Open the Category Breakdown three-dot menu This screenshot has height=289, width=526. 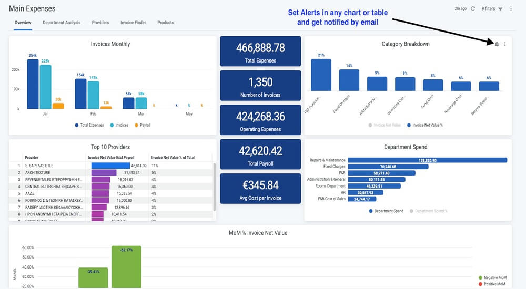(505, 44)
